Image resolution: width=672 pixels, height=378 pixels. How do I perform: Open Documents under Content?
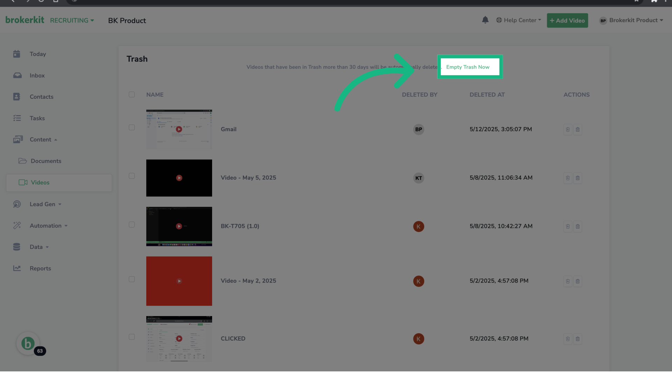click(x=46, y=161)
